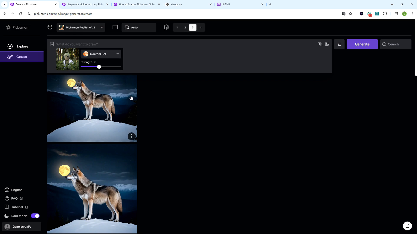Screen dimensions: 417x234
Task: Select image count 4
Action: tap(201, 28)
